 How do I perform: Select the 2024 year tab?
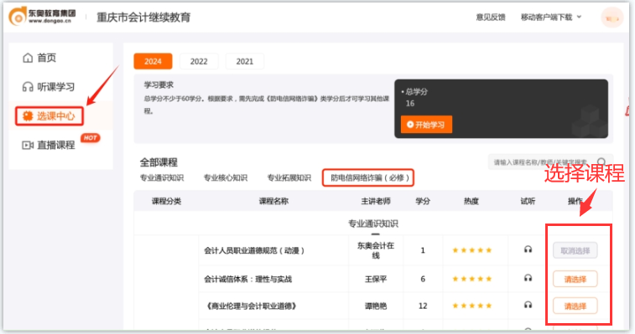click(x=153, y=61)
